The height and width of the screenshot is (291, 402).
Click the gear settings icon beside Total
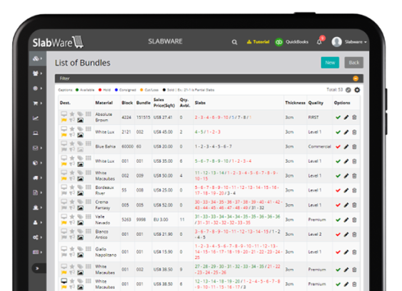(357, 90)
